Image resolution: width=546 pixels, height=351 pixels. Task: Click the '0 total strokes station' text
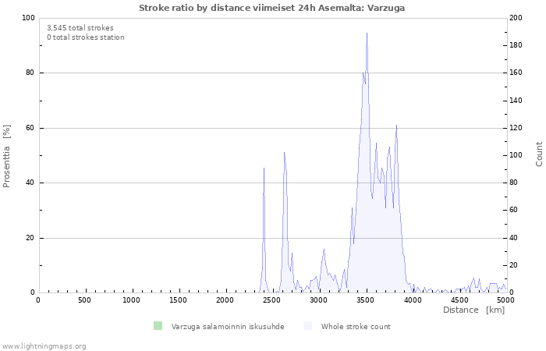[85, 37]
